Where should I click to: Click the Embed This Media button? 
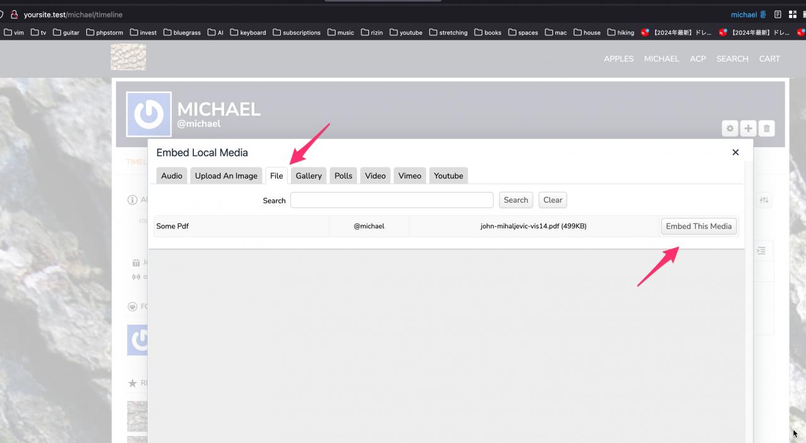coord(698,227)
